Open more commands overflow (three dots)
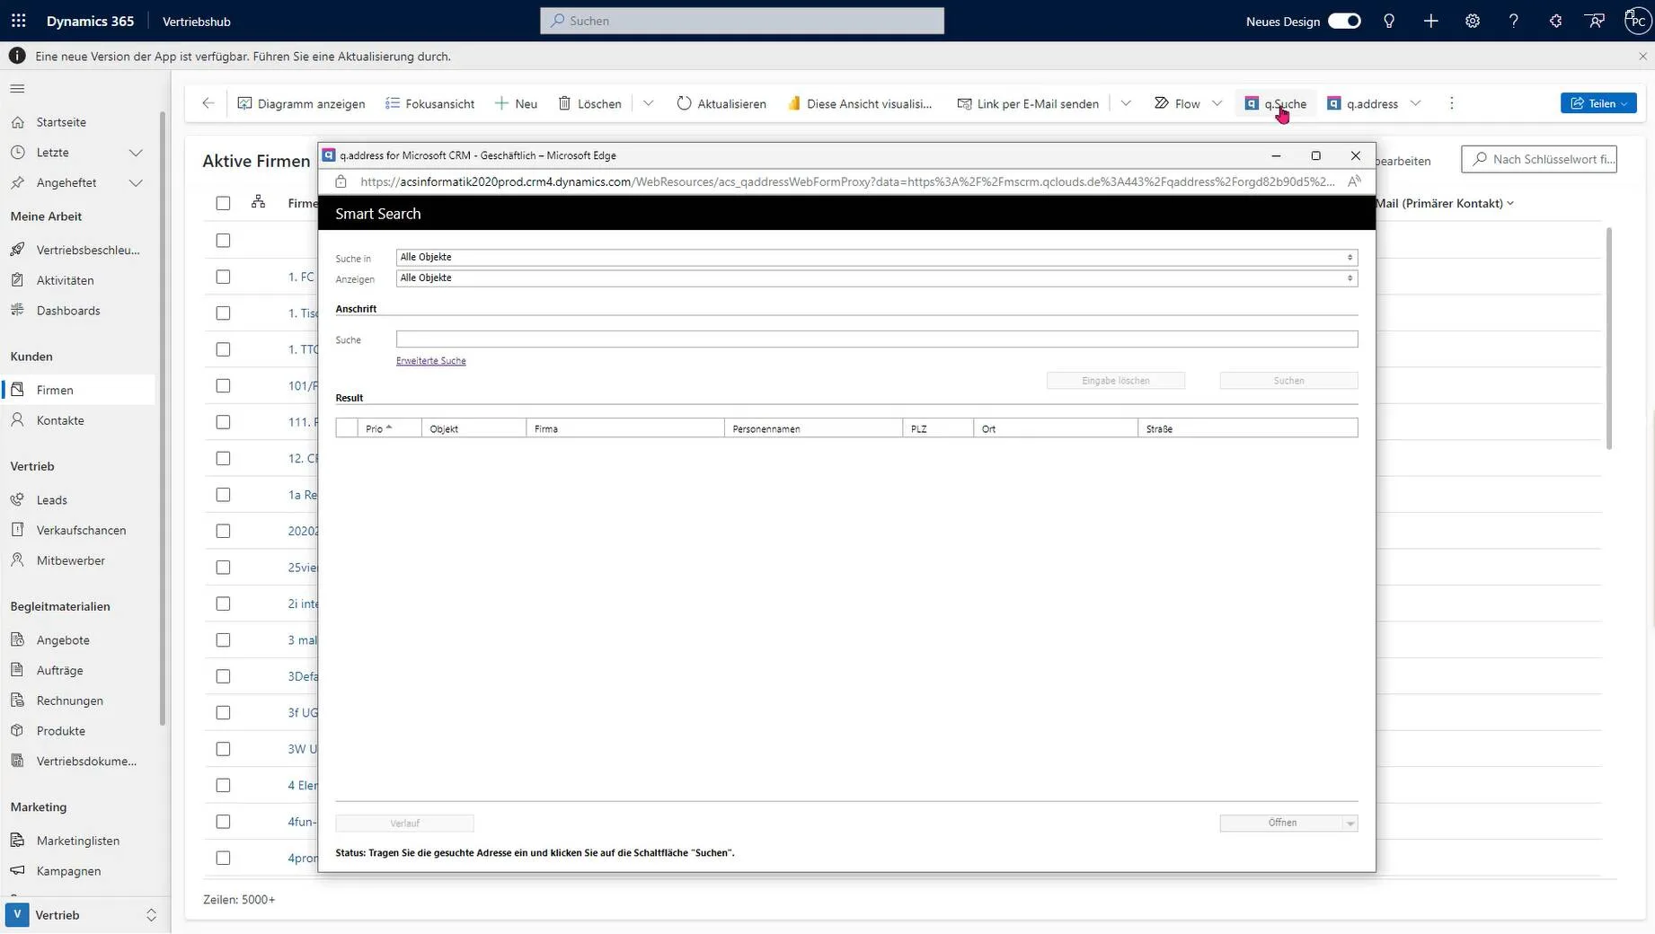This screenshot has width=1655, height=934. pyautogui.click(x=1452, y=103)
